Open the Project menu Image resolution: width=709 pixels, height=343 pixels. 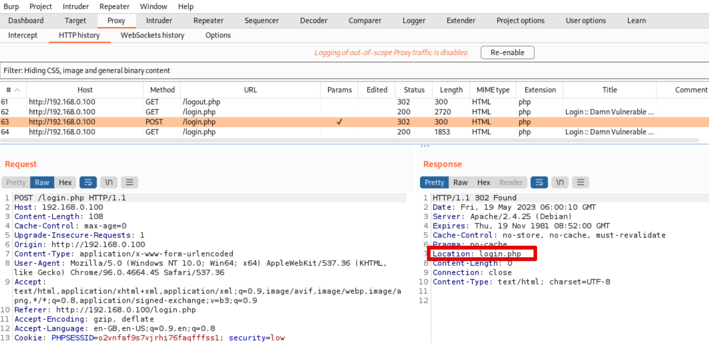[40, 7]
